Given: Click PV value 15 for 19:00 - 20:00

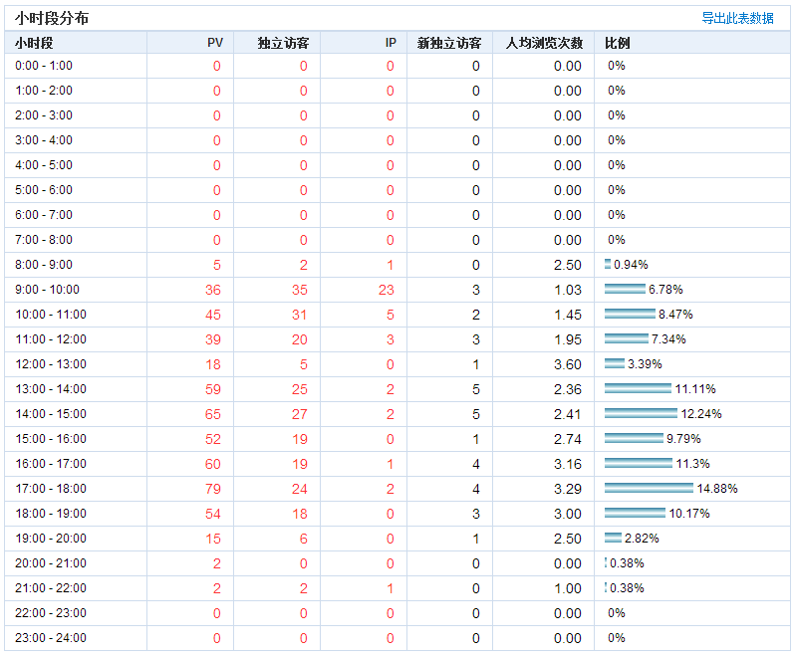Looking at the screenshot, I should click(x=213, y=539).
